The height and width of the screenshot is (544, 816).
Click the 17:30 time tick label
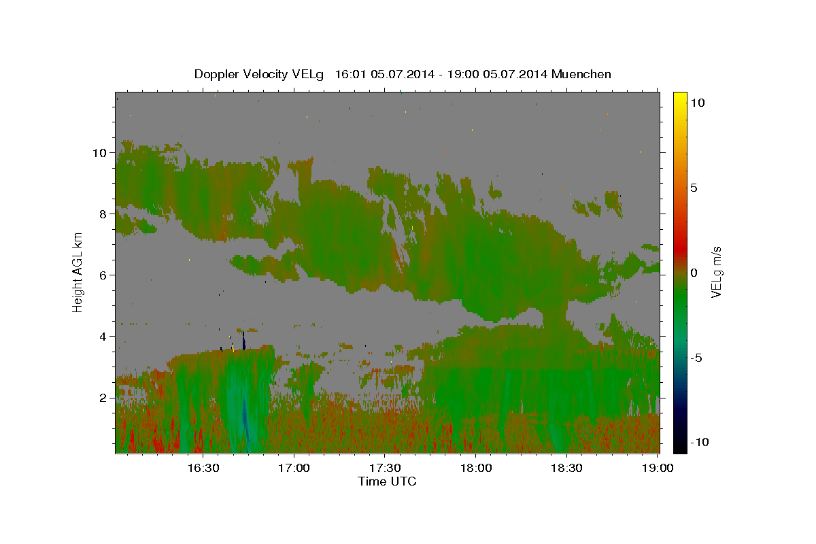point(385,468)
